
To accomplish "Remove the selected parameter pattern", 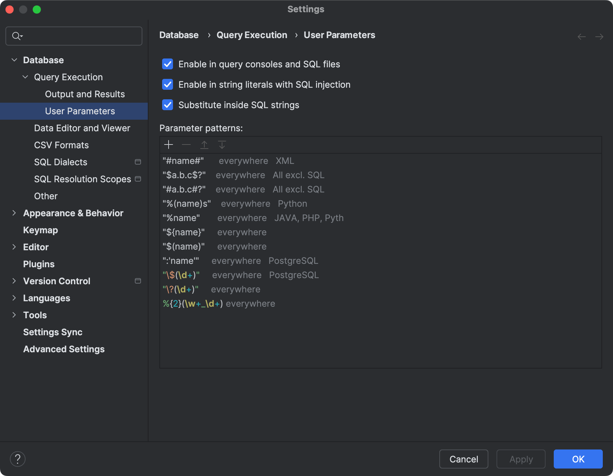I will click(x=186, y=144).
